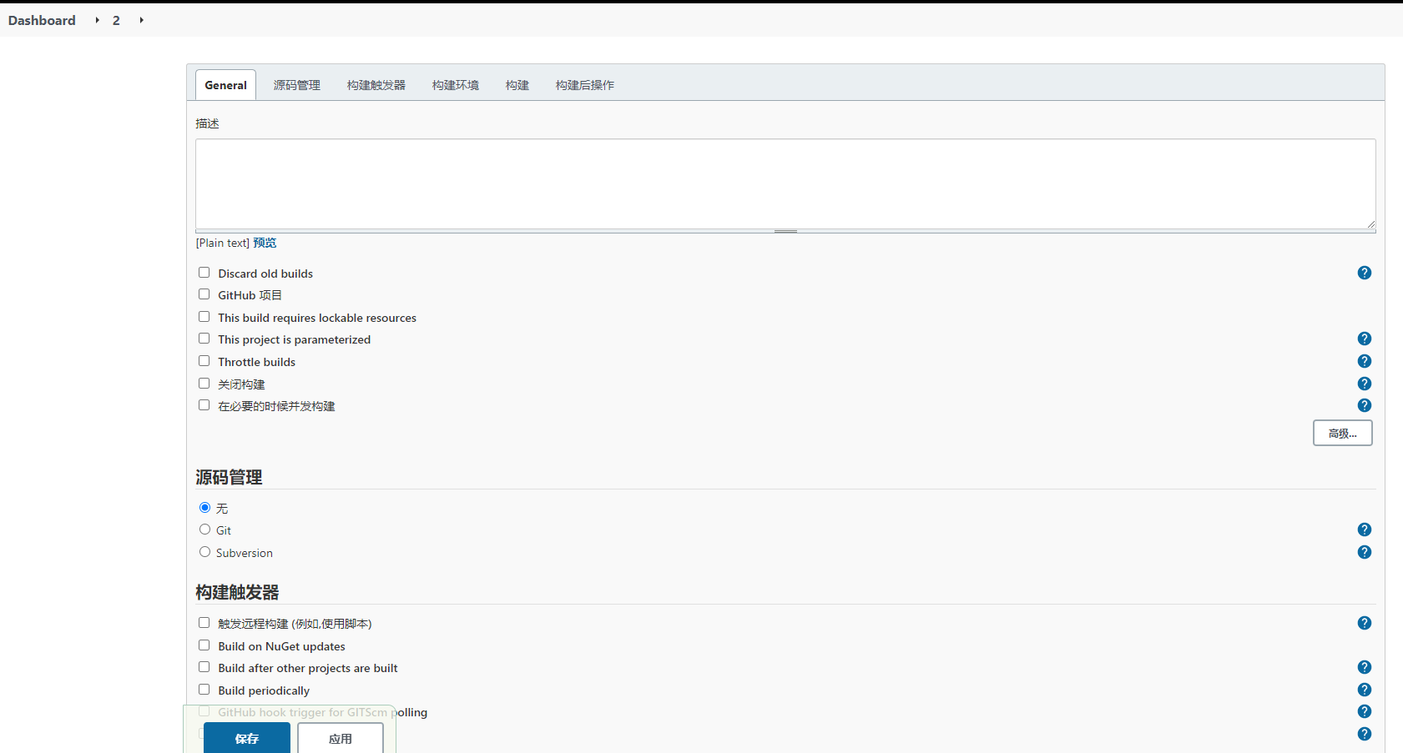
Task: Show help for This project is parameterized
Action: coord(1365,339)
